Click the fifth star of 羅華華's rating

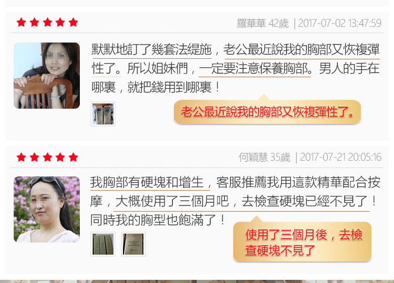pos(73,23)
